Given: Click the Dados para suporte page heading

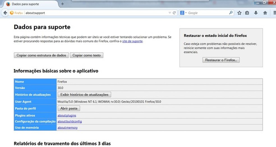Looking at the screenshot, I should pyautogui.click(x=42, y=27).
